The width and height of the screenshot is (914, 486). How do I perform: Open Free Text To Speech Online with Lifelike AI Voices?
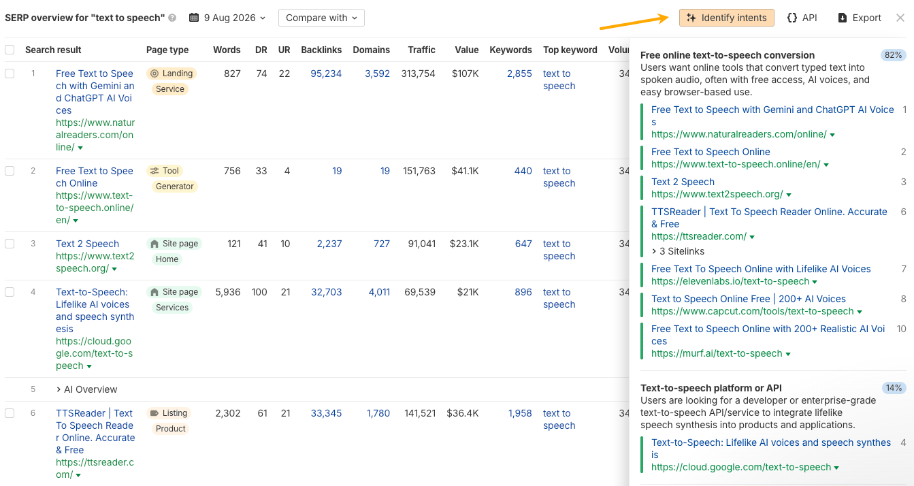click(761, 269)
